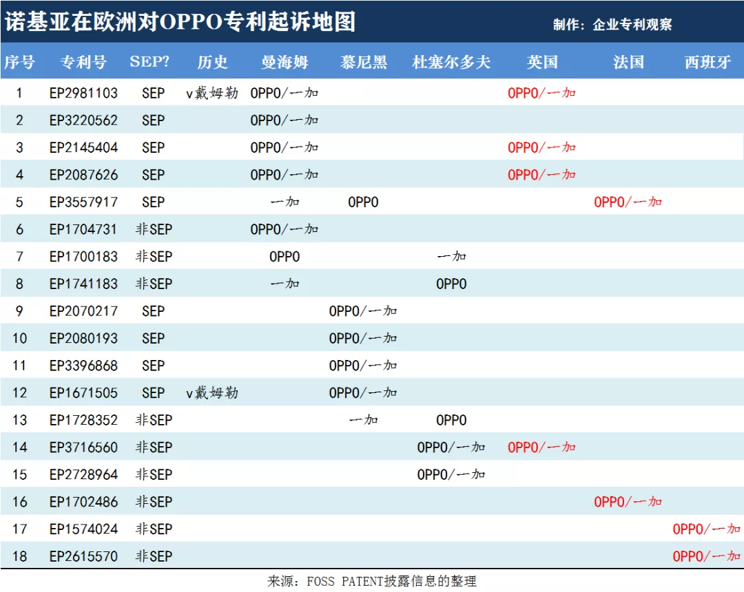Click 曼海姆 OPPO cell in EP1700183 row
The width and height of the screenshot is (744, 592).
[x=285, y=257]
